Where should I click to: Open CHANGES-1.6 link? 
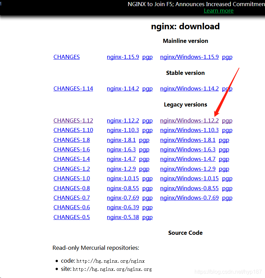click(72, 149)
